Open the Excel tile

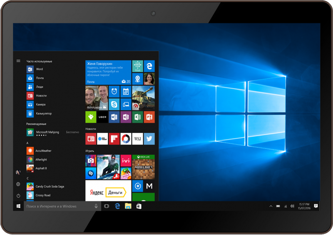click(138, 117)
